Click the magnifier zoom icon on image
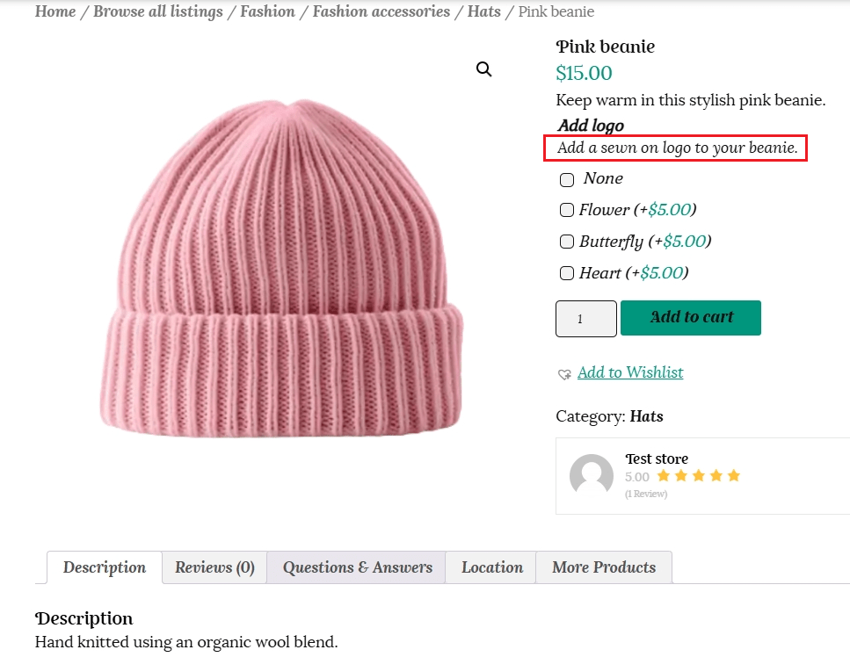The height and width of the screenshot is (657, 850). click(x=484, y=69)
